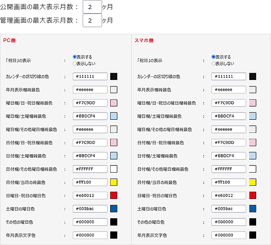Click the 公開画面の最大表示月数 input field
Screen dimensions: 271x245
point(92,7)
